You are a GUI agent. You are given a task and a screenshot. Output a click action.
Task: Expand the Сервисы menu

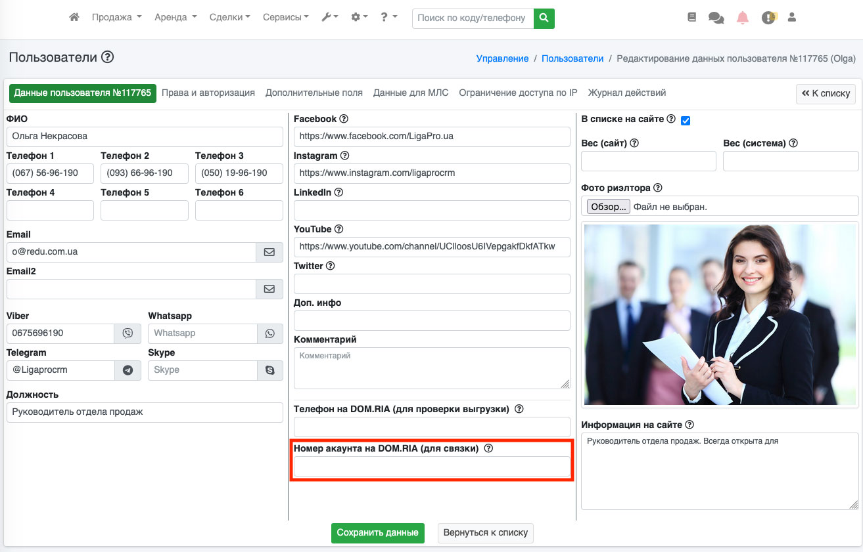click(x=286, y=18)
